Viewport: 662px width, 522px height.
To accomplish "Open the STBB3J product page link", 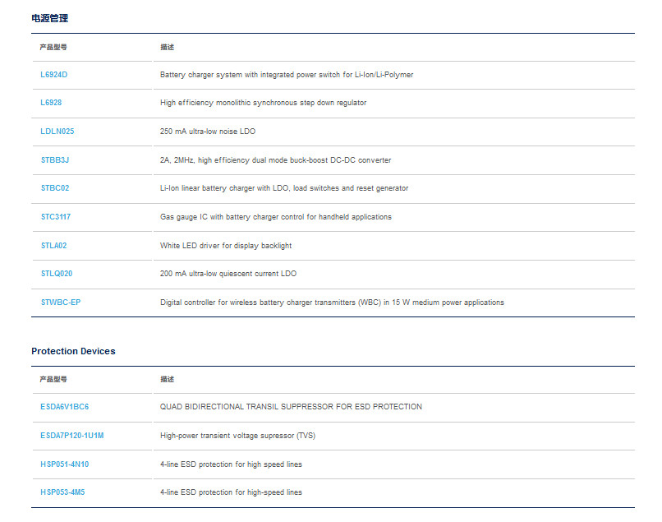I will 54,160.
